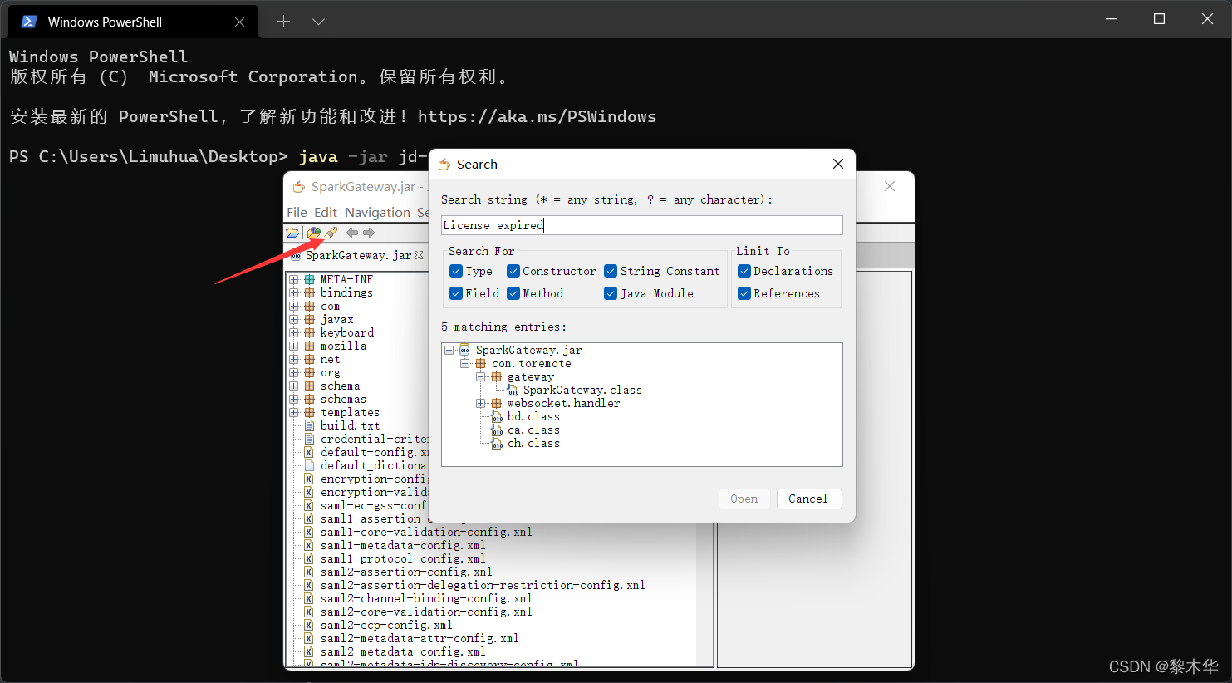
Task: Click the JD-GUI window title icon
Action: [x=299, y=187]
